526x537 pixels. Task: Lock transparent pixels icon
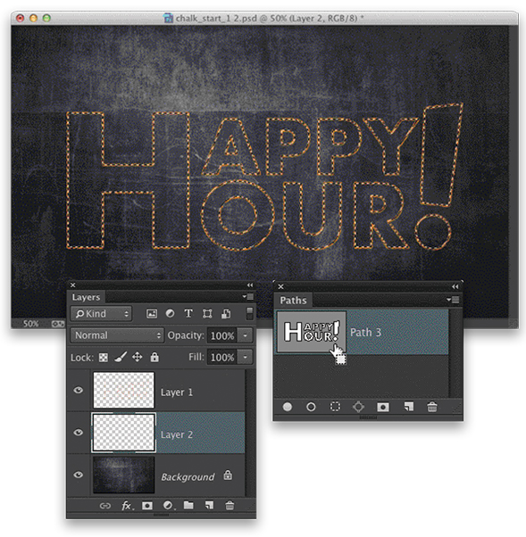(104, 358)
